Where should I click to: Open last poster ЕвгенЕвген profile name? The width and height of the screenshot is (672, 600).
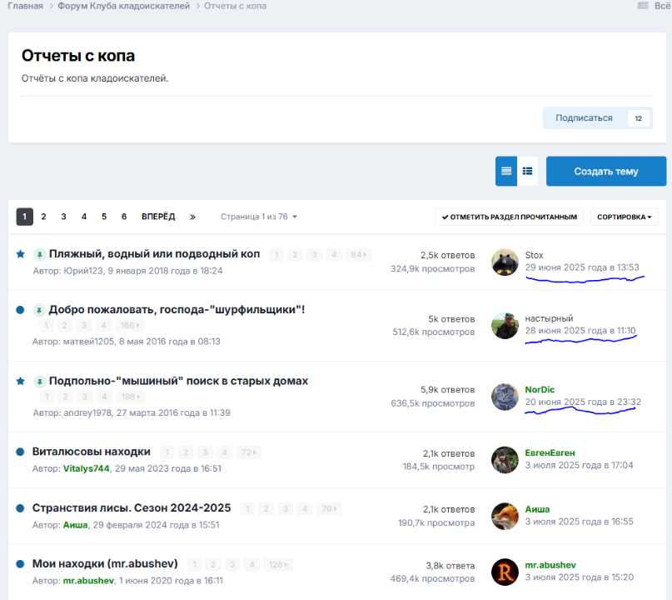click(x=550, y=452)
